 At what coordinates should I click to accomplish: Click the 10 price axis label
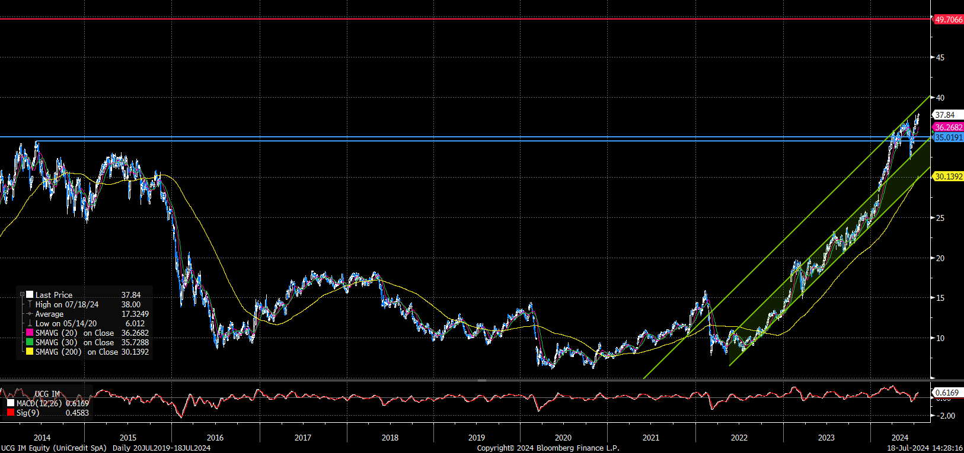coord(940,338)
